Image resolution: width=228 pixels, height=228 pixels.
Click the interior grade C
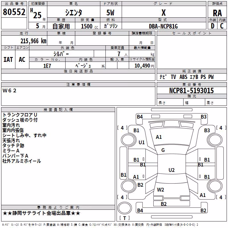tap(222, 26)
